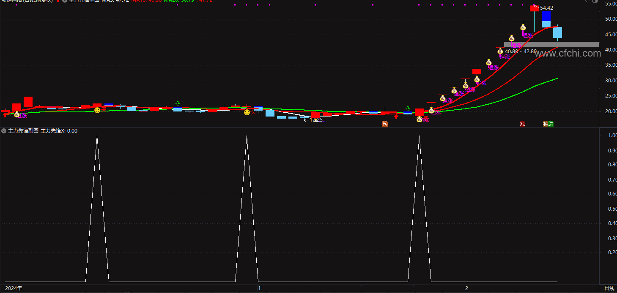Click the red 涨 marker label
Viewport: 617px width, 293px height.
coord(522,124)
